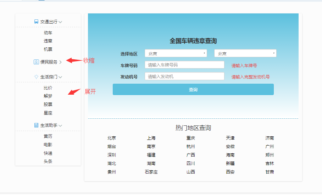Click the lightbulb icon beside 生活窍门
This screenshot has height=195, width=322.
36,77
